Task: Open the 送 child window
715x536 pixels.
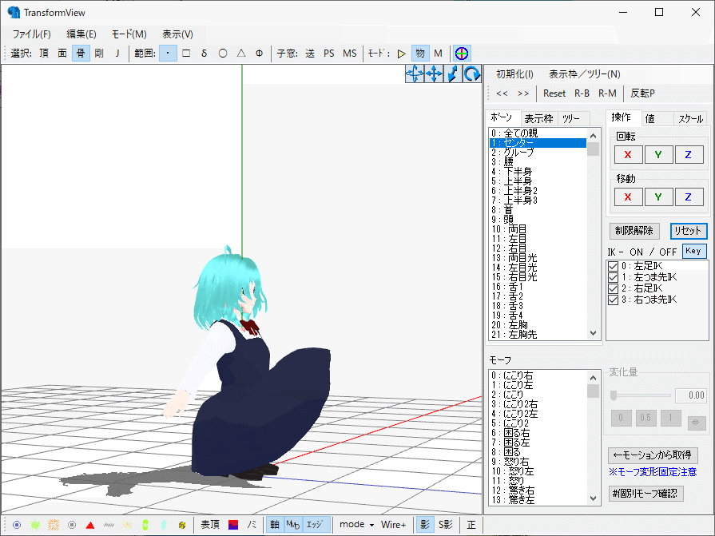Action: coord(310,54)
